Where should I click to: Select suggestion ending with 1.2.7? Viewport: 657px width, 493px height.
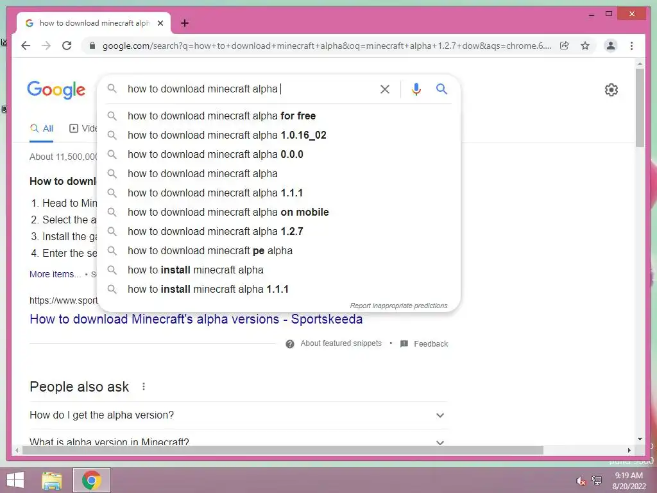coord(278,231)
